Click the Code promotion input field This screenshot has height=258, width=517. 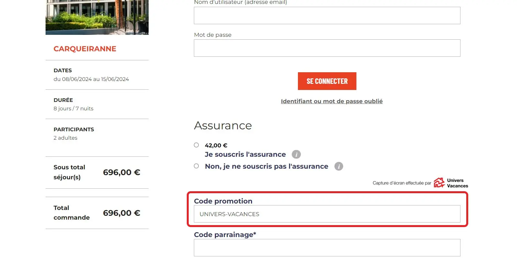[327, 214]
